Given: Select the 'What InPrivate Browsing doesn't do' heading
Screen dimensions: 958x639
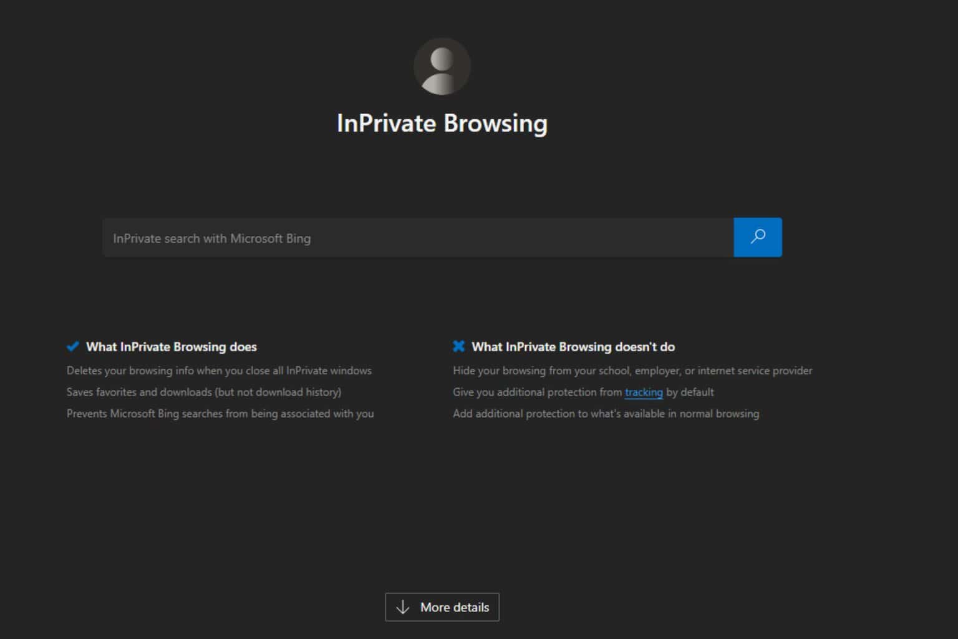Looking at the screenshot, I should (573, 347).
